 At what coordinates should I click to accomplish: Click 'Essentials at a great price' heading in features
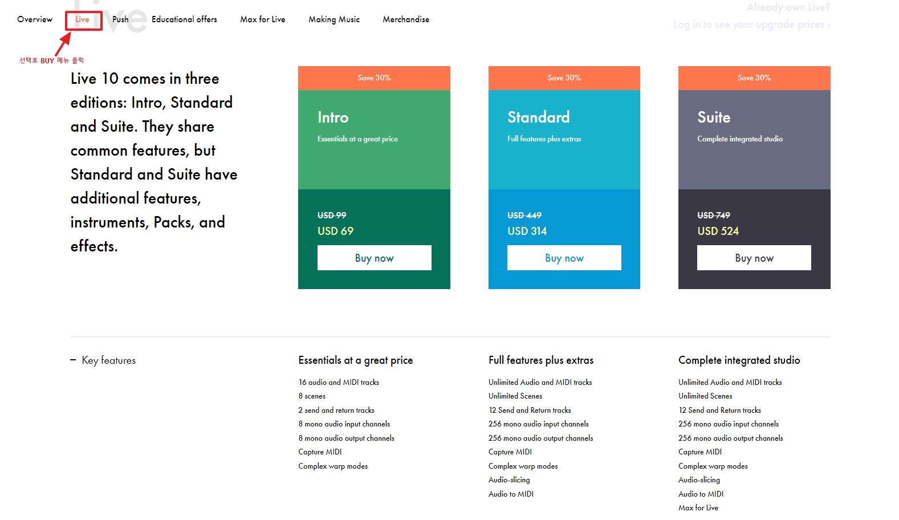[x=356, y=360]
